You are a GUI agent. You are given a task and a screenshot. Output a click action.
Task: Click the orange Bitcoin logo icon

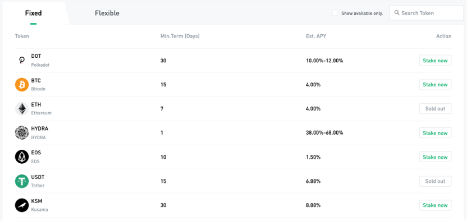[22, 85]
